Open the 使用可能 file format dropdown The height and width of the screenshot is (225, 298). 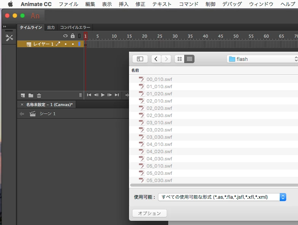(222, 197)
